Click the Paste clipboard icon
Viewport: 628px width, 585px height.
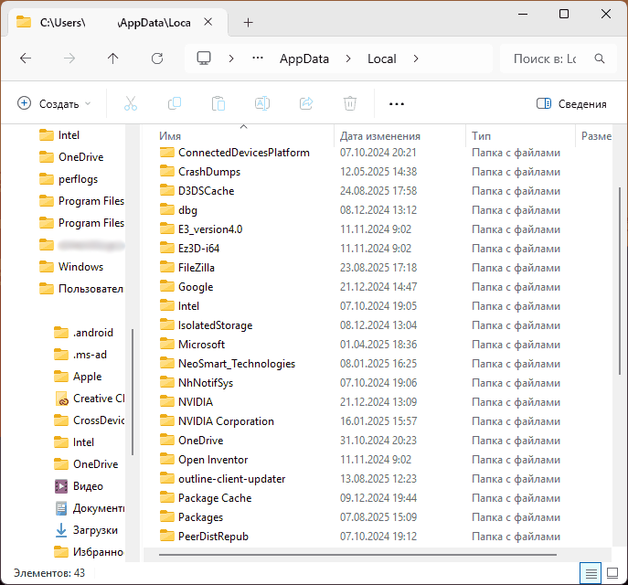[218, 103]
